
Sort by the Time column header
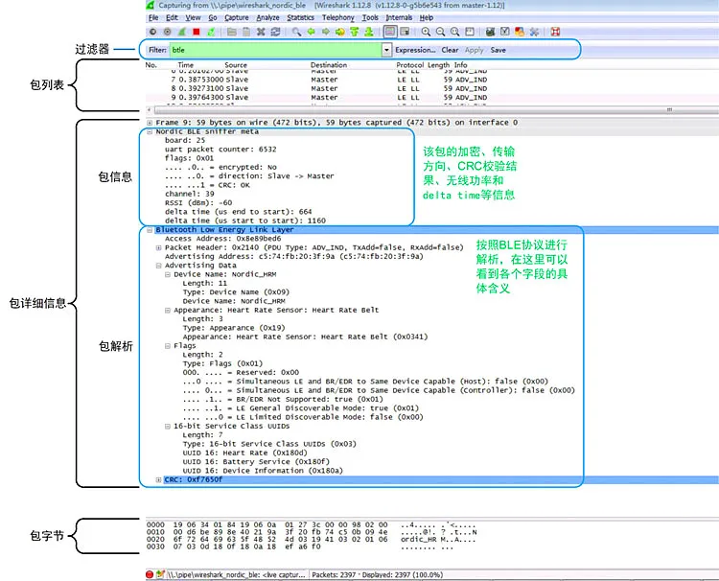point(185,65)
